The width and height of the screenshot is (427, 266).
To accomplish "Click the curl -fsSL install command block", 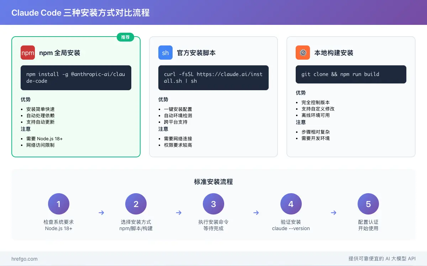I will pos(213,77).
